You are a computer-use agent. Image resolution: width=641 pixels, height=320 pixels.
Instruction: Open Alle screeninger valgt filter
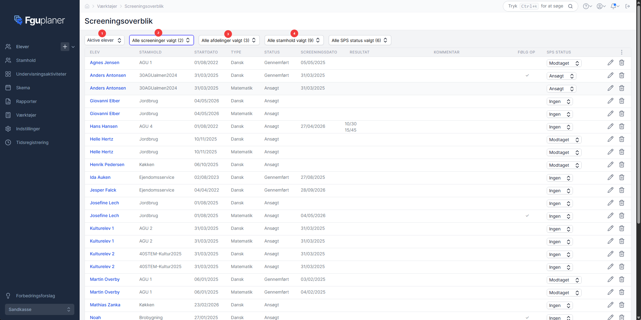161,40
